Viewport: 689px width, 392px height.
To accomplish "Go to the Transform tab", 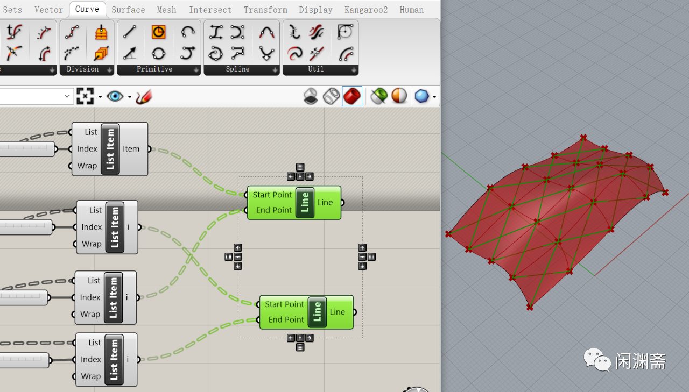I will coord(265,10).
